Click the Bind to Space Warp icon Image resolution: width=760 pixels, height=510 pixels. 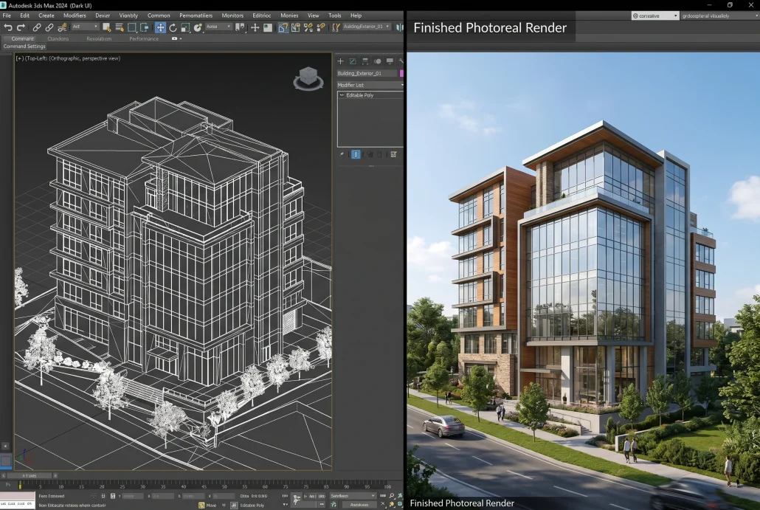click(x=62, y=27)
